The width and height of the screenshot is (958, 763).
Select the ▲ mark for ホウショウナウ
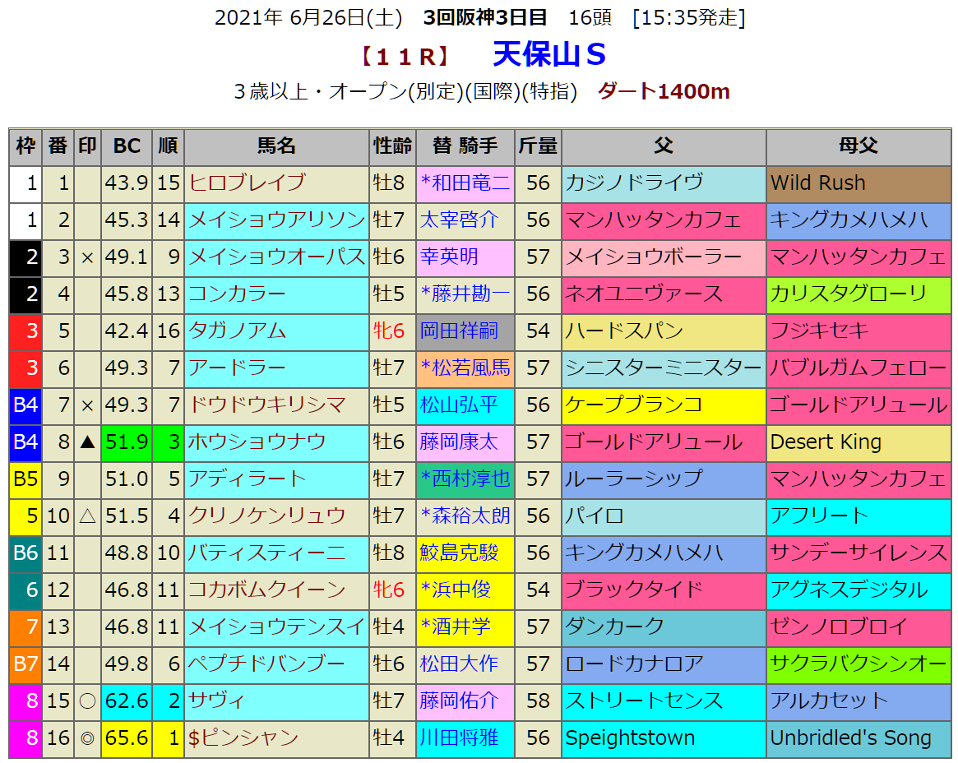pos(87,442)
